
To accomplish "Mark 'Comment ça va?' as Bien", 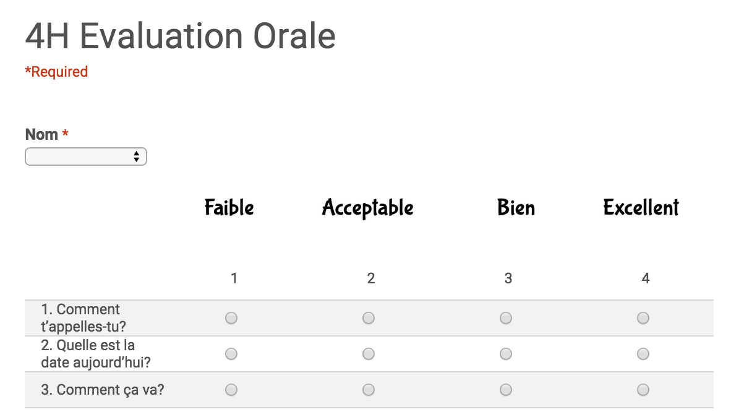I will click(506, 390).
